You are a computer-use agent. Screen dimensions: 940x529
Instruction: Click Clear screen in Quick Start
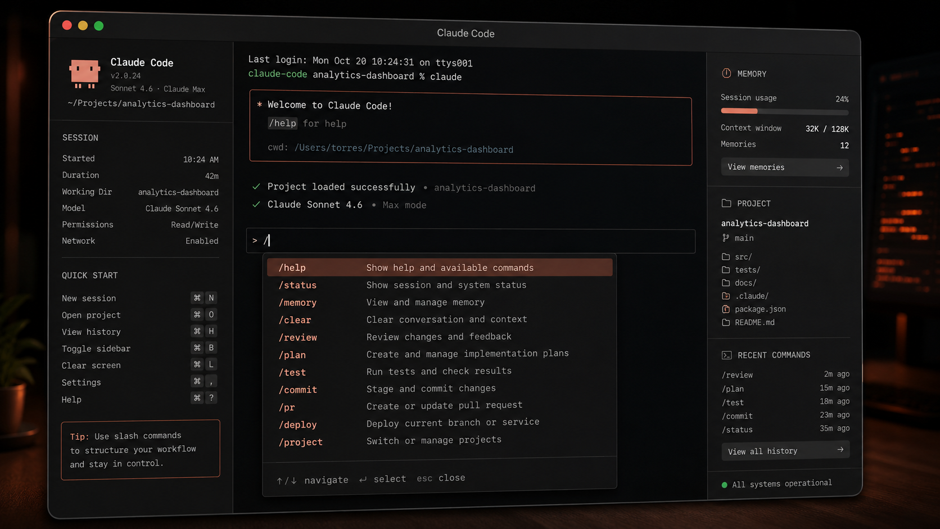tap(140, 365)
